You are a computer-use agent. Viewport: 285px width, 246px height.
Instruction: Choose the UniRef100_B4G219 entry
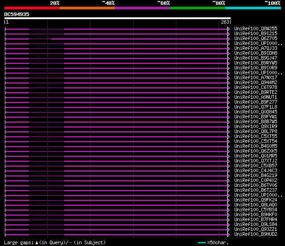[256, 176]
